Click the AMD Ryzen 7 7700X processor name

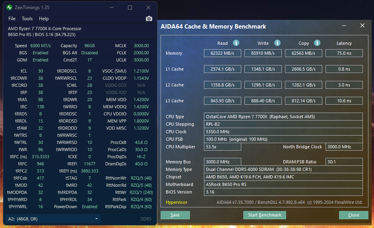coord(45,29)
